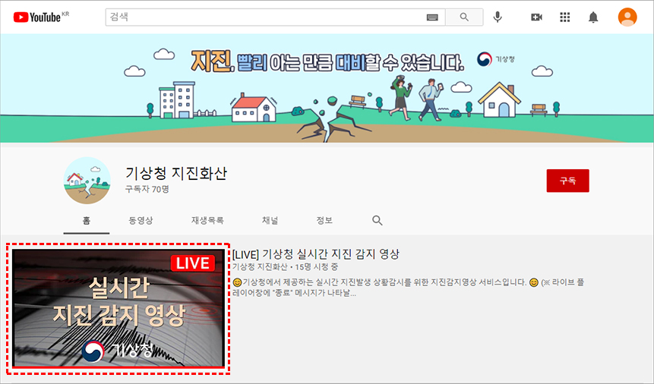
Task: Open the notifications bell
Action: 593,17
